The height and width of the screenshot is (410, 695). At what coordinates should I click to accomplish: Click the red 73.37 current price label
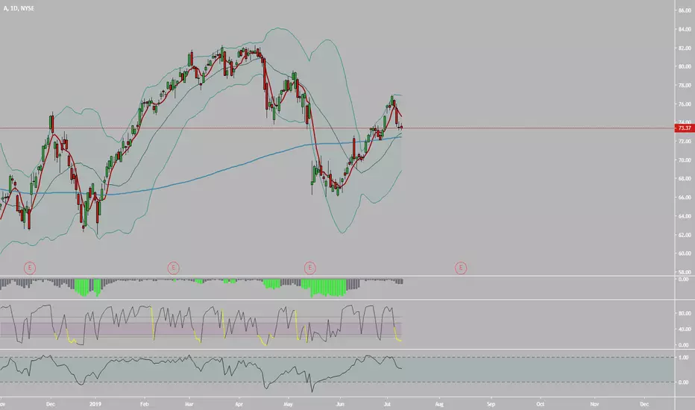pos(685,128)
